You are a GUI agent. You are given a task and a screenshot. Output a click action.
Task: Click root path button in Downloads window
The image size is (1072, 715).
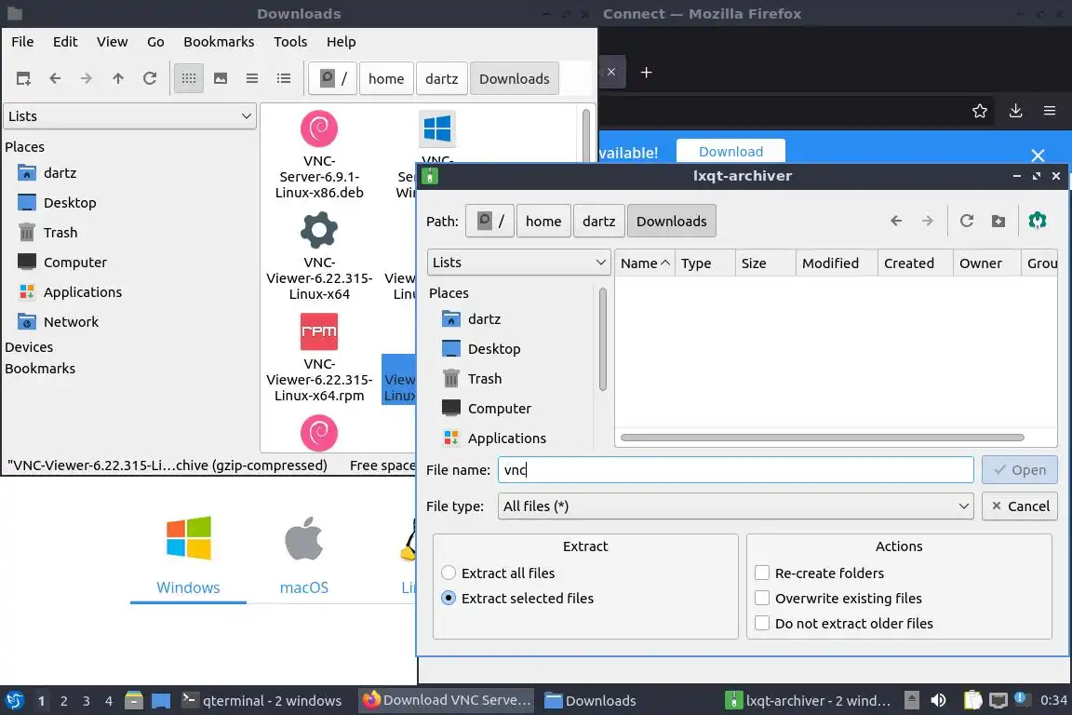click(x=332, y=78)
